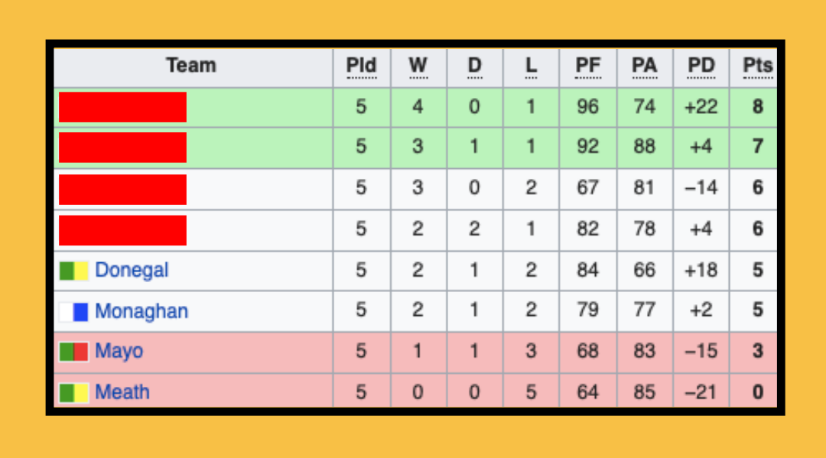This screenshot has height=458, width=826.
Task: Click the D column header abbreviation
Action: (x=474, y=66)
